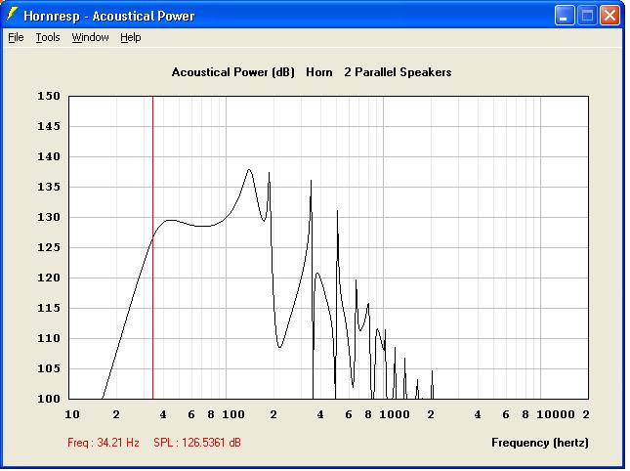The height and width of the screenshot is (471, 630).
Task: Click the 105 y-axis label
Action: 49,368
